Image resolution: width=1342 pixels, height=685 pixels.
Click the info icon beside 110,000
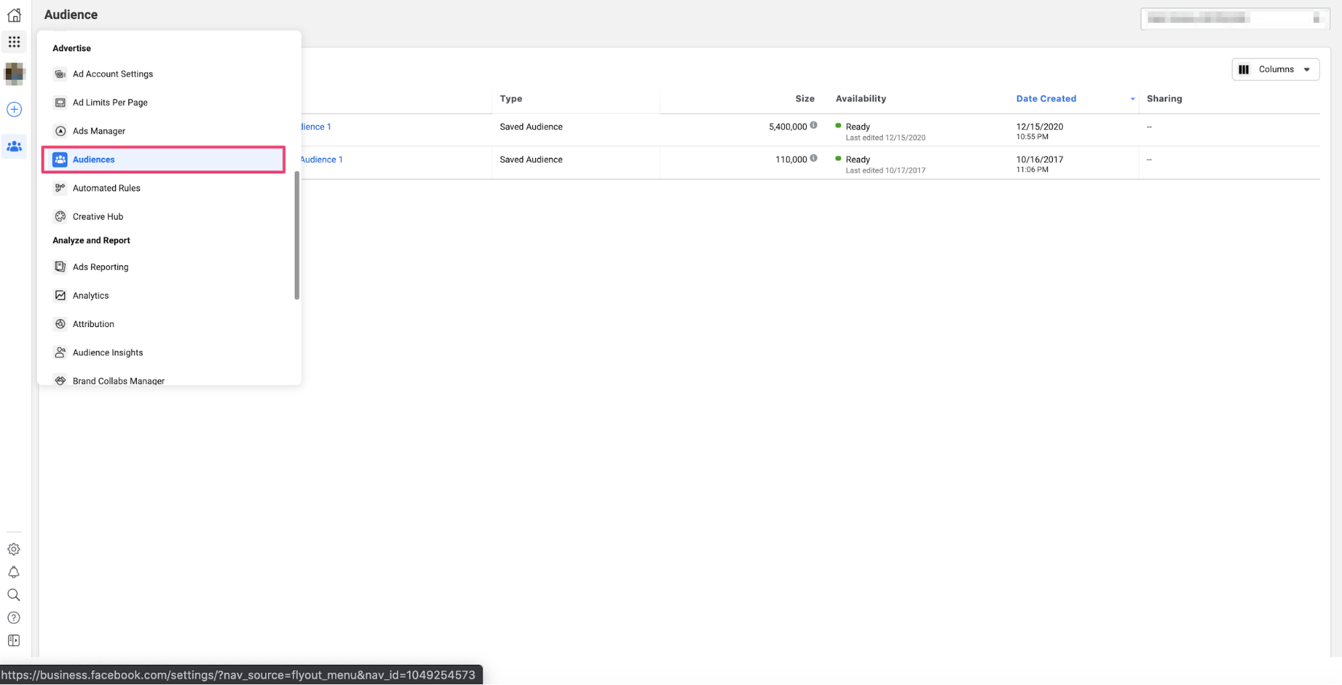[814, 158]
